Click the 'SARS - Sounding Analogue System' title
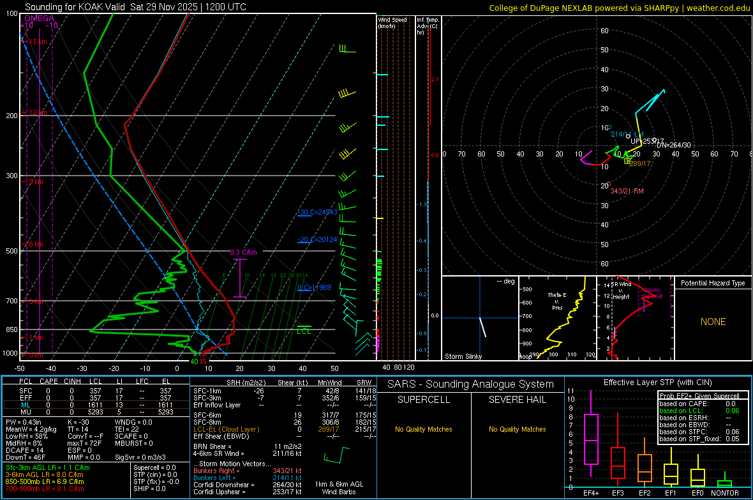 point(470,384)
